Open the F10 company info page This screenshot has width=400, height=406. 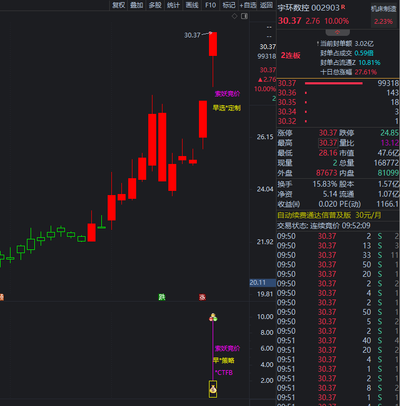tap(210, 5)
